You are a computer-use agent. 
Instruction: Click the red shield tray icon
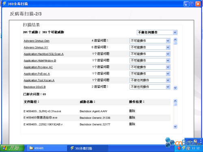(x=179, y=148)
